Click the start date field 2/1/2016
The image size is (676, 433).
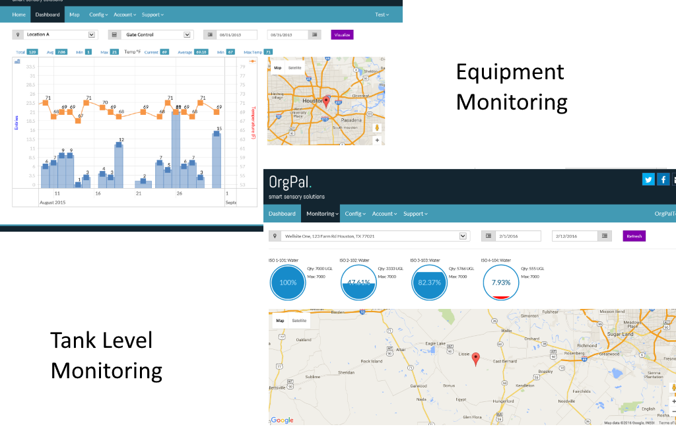(x=518, y=236)
